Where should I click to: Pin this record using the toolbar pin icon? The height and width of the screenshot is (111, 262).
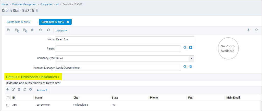click(x=248, y=30)
